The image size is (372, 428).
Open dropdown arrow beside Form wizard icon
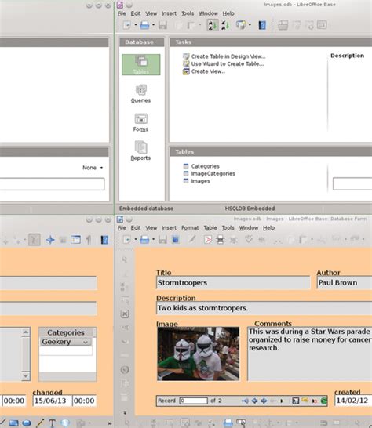(250, 25)
